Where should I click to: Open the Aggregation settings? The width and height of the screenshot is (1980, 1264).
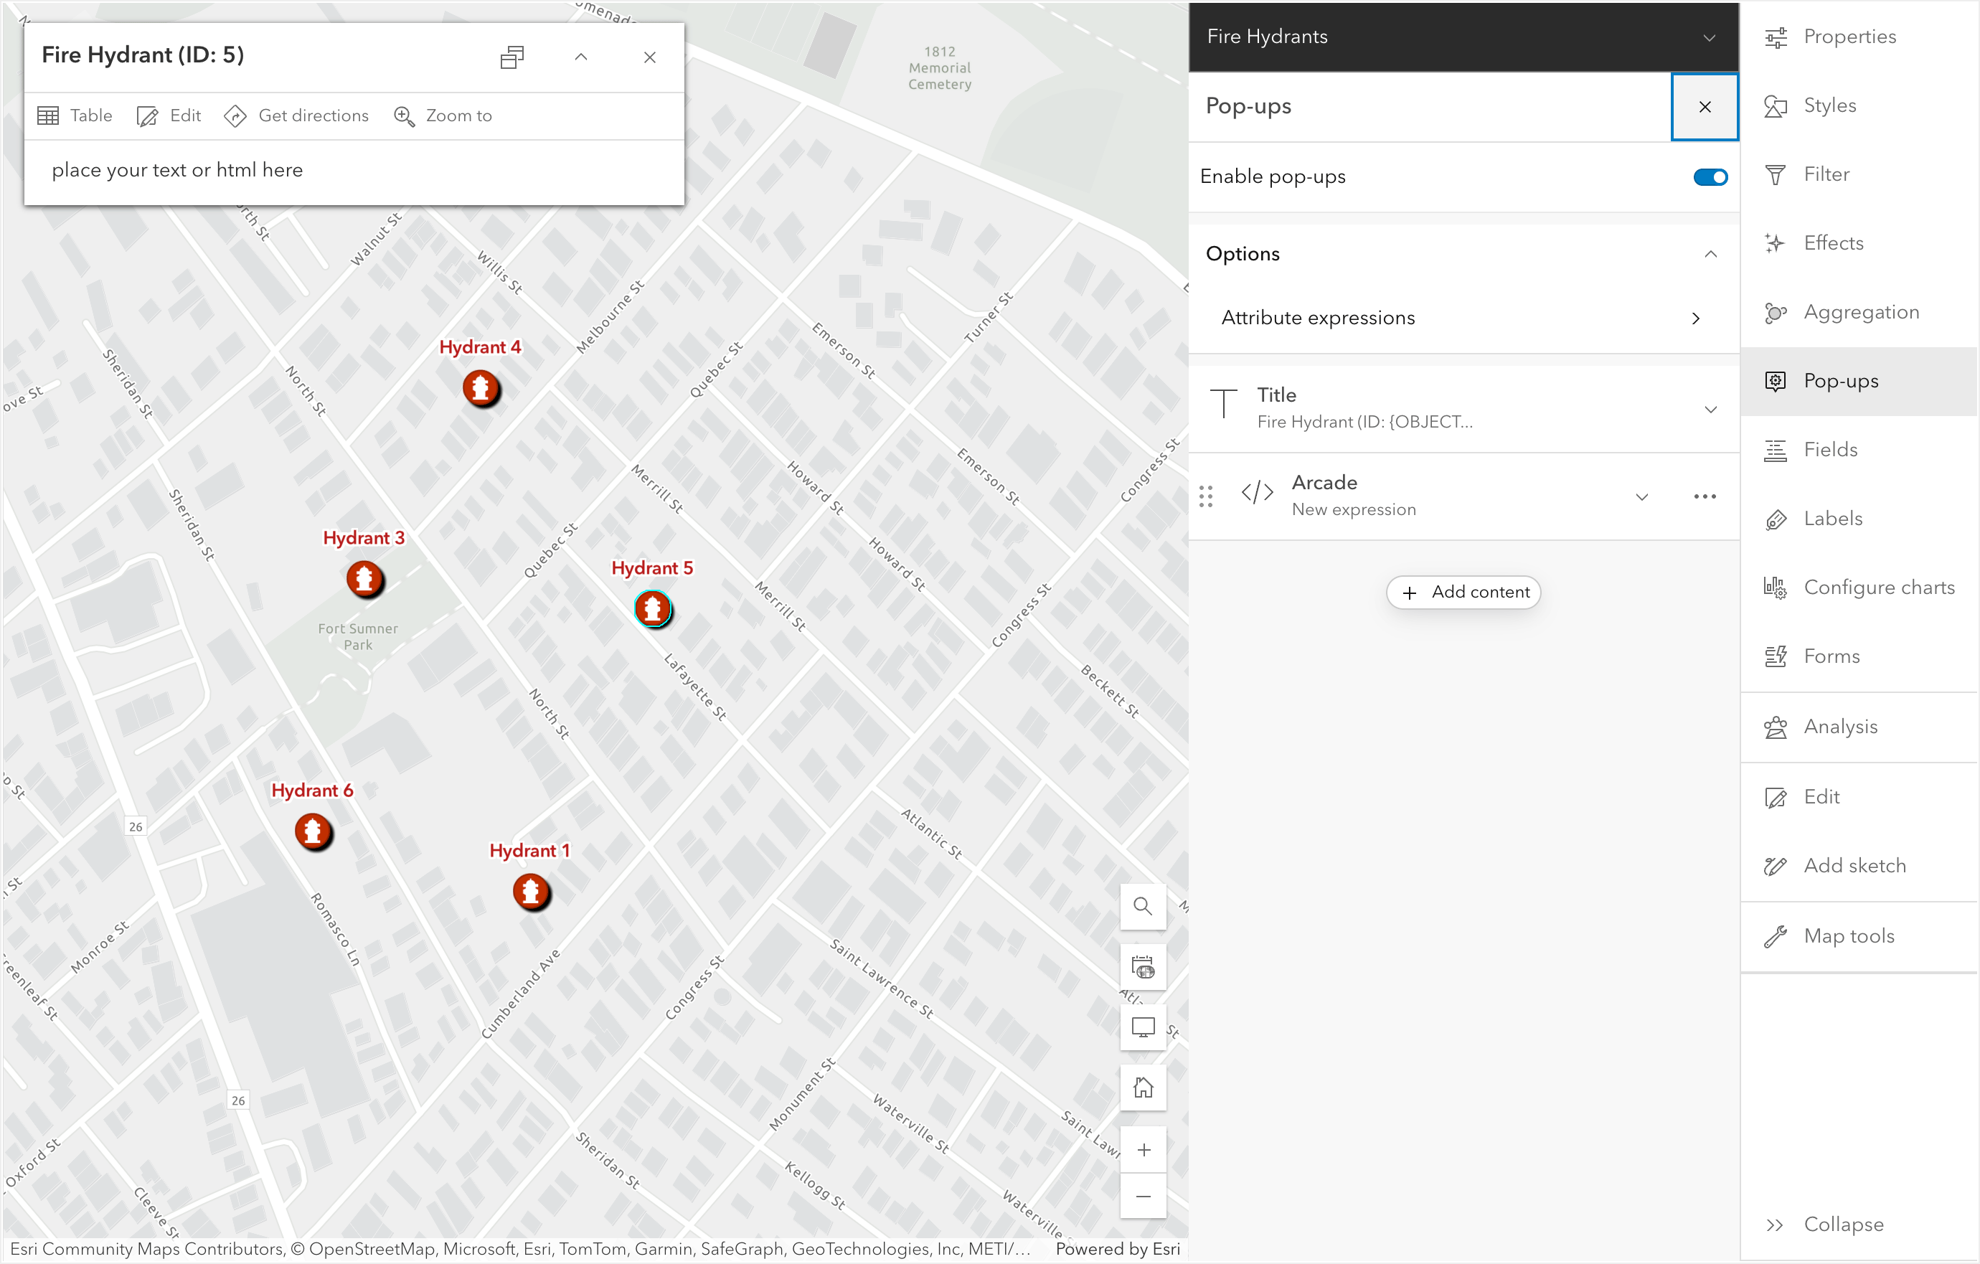click(x=1860, y=311)
